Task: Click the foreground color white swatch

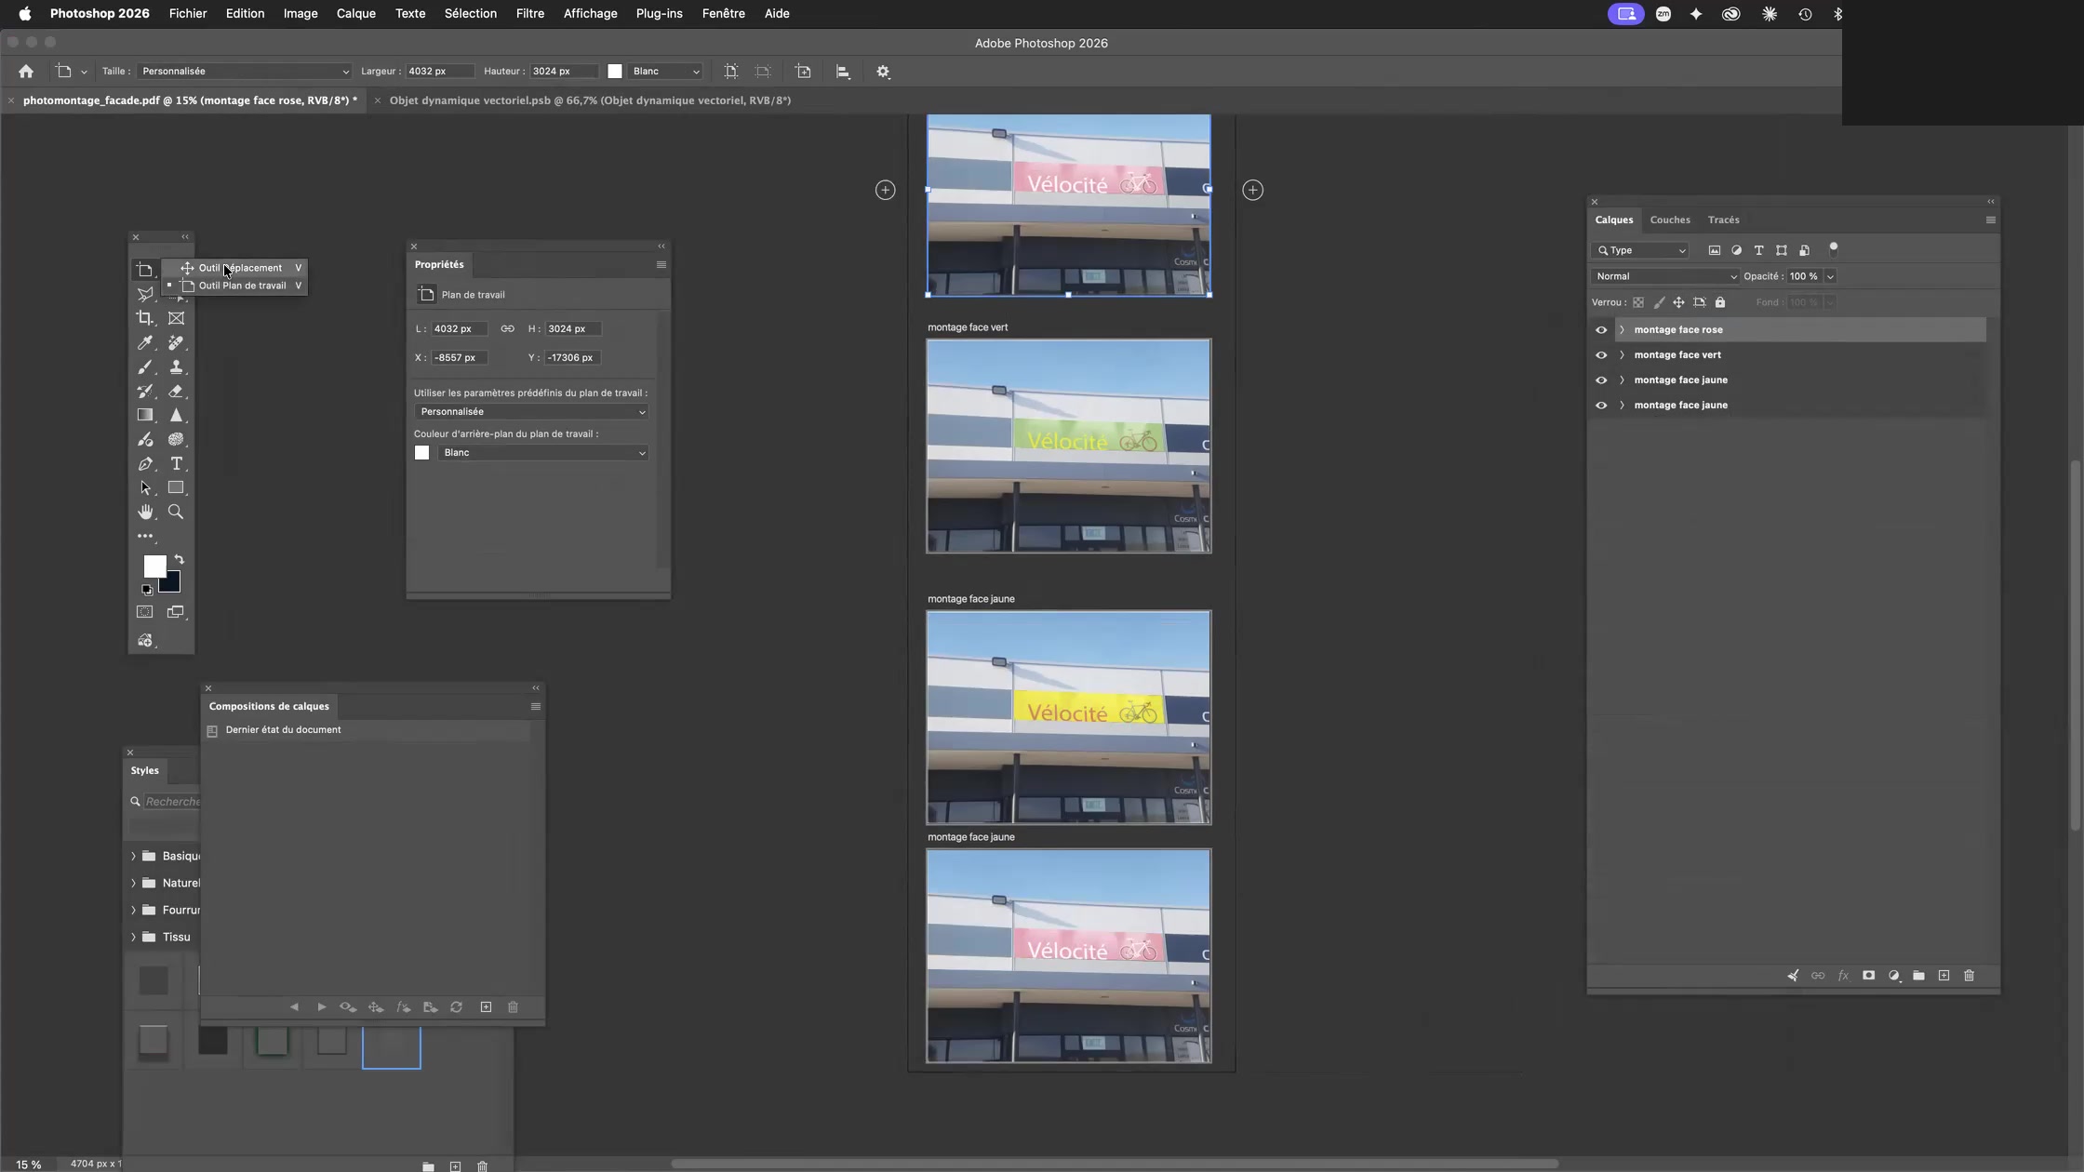Action: (x=154, y=566)
